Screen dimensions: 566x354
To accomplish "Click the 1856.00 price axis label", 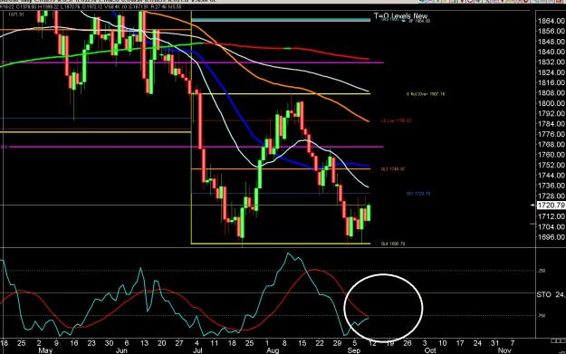I will pos(552,31).
